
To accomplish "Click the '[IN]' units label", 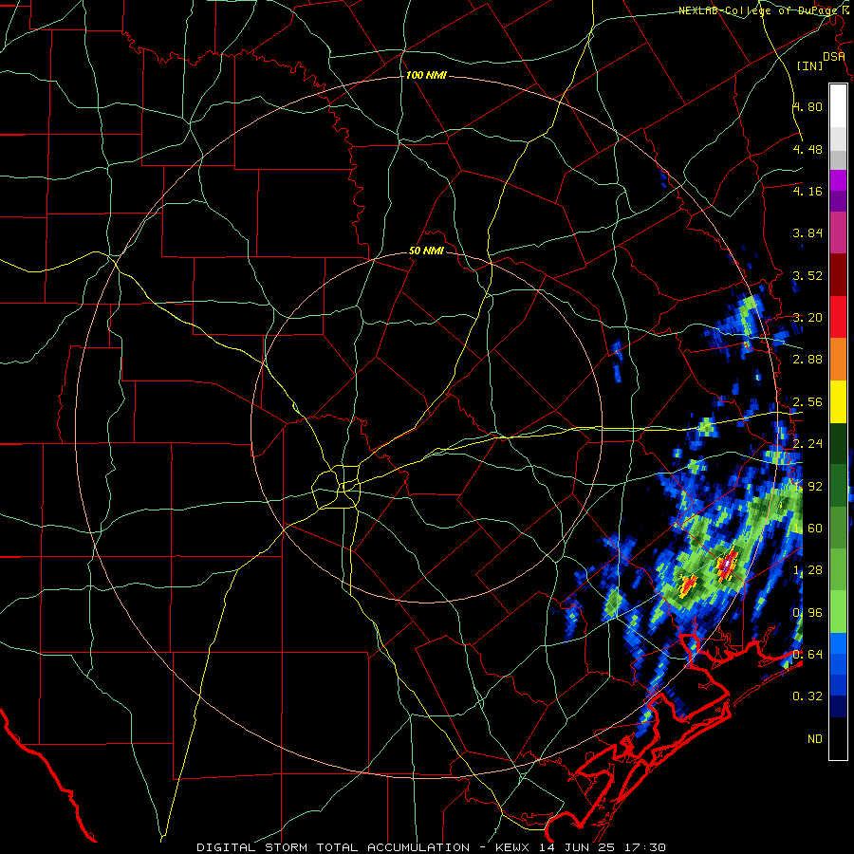I will pyautogui.click(x=809, y=65).
